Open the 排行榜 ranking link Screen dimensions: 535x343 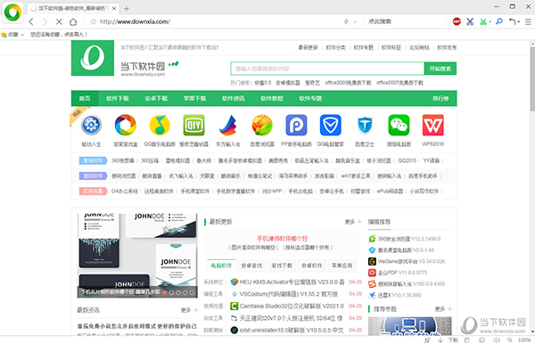click(x=440, y=99)
